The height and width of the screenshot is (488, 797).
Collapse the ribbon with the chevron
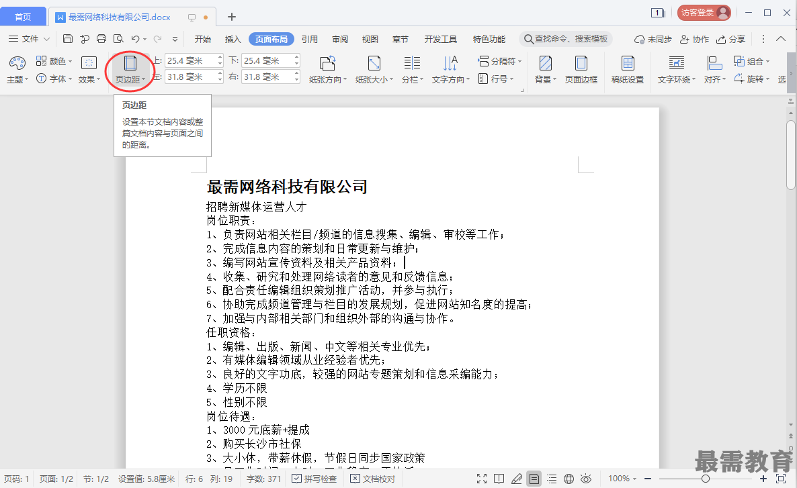point(781,38)
